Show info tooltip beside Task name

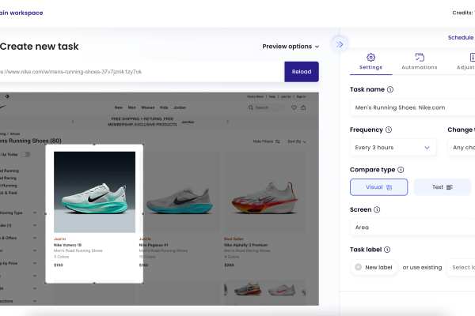click(x=390, y=89)
